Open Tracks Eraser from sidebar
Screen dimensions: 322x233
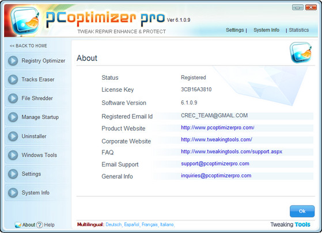point(37,80)
